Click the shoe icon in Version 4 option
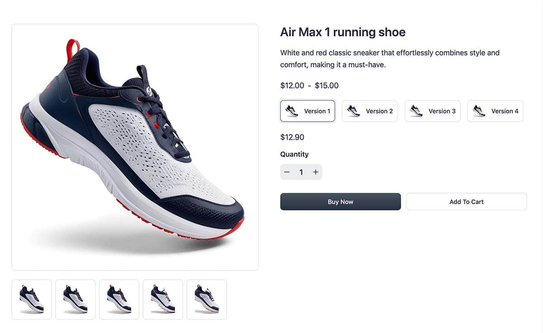This screenshot has width=543, height=333. pos(479,111)
